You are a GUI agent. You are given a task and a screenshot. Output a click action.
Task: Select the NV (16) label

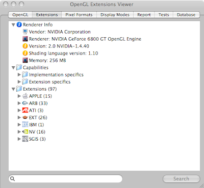coord(37,132)
